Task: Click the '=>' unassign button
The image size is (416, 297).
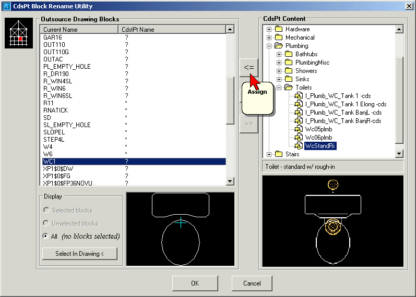Action: [x=249, y=123]
